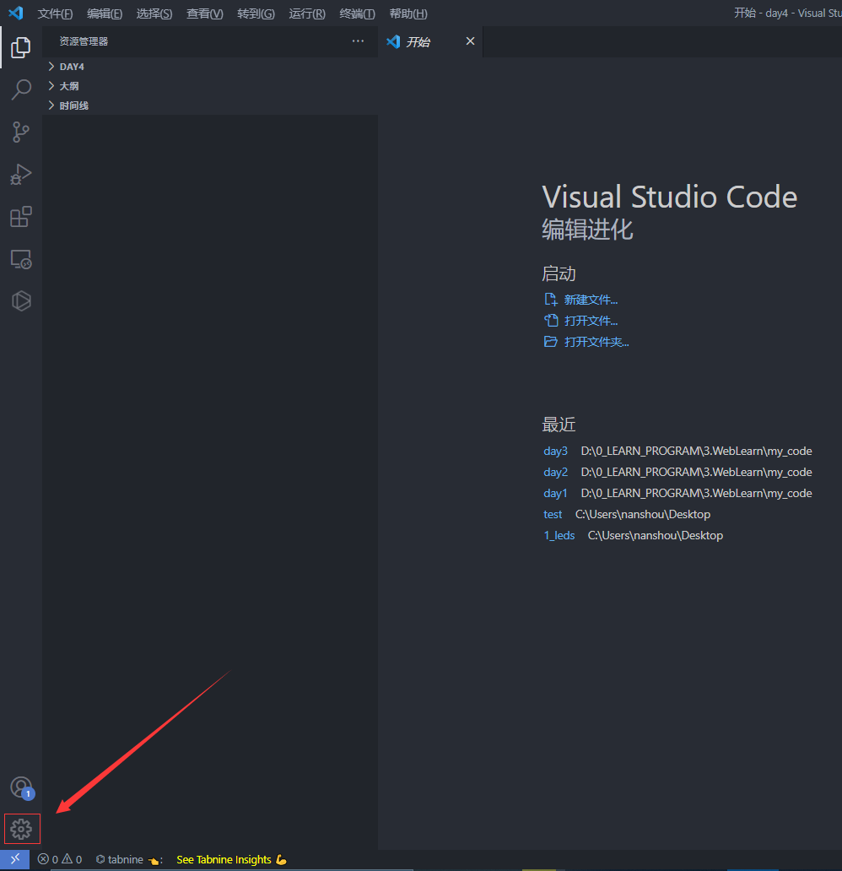The height and width of the screenshot is (871, 842).
Task: Click the VS Code logo in title bar
Action: coord(15,13)
